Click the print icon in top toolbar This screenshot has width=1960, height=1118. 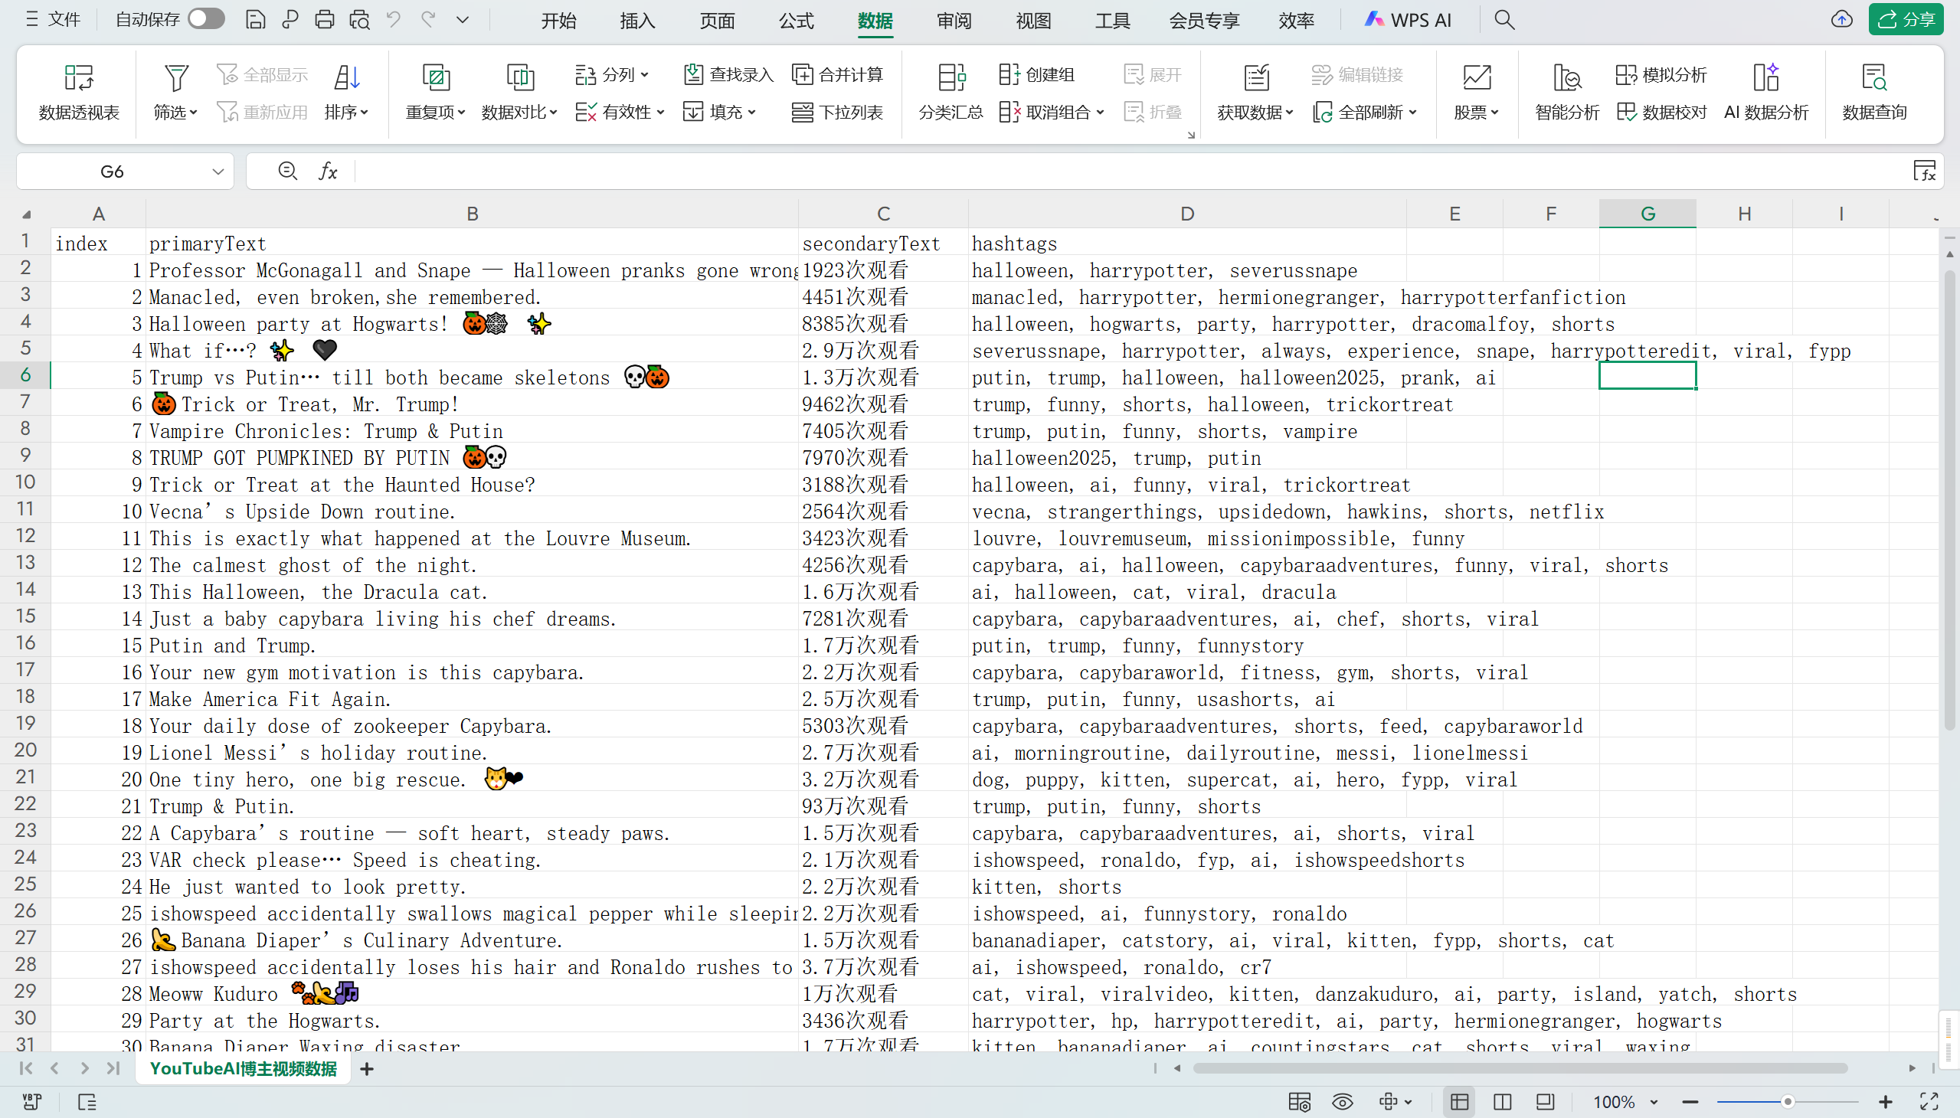coord(324,20)
